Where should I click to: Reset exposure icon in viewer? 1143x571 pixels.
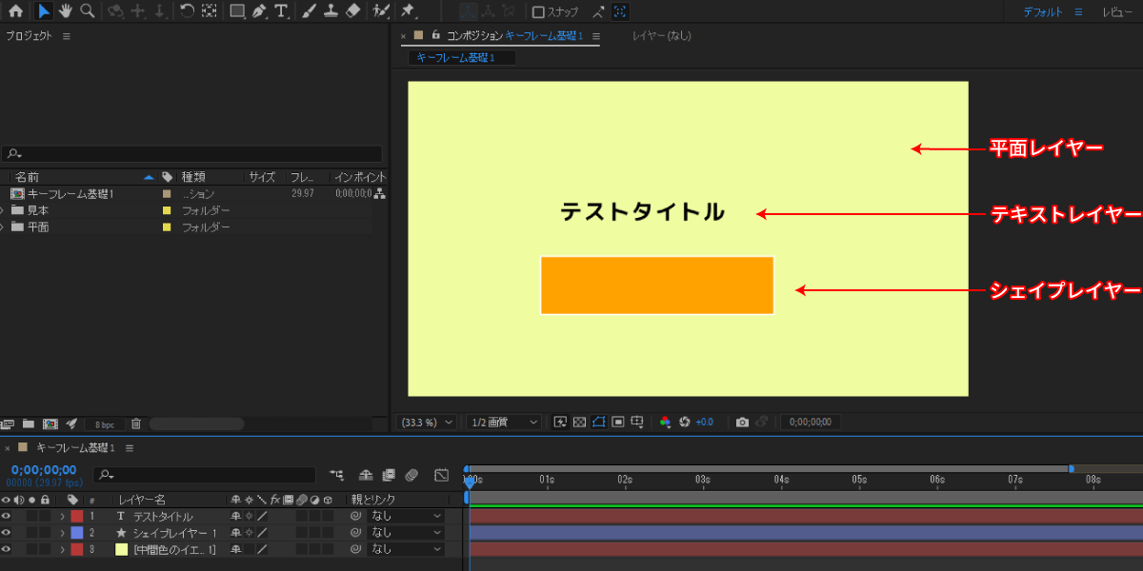[x=684, y=422]
